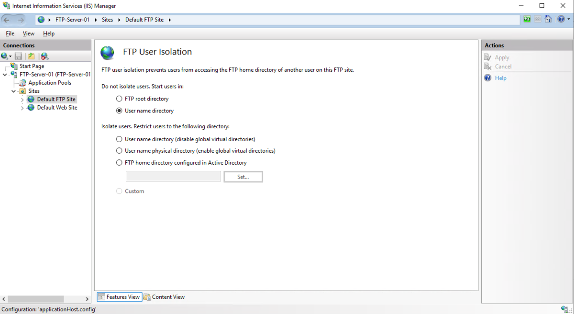Image resolution: width=574 pixels, height=314 pixels.
Task: Click the blue Help question mark icon in Actions
Action: pos(488,78)
